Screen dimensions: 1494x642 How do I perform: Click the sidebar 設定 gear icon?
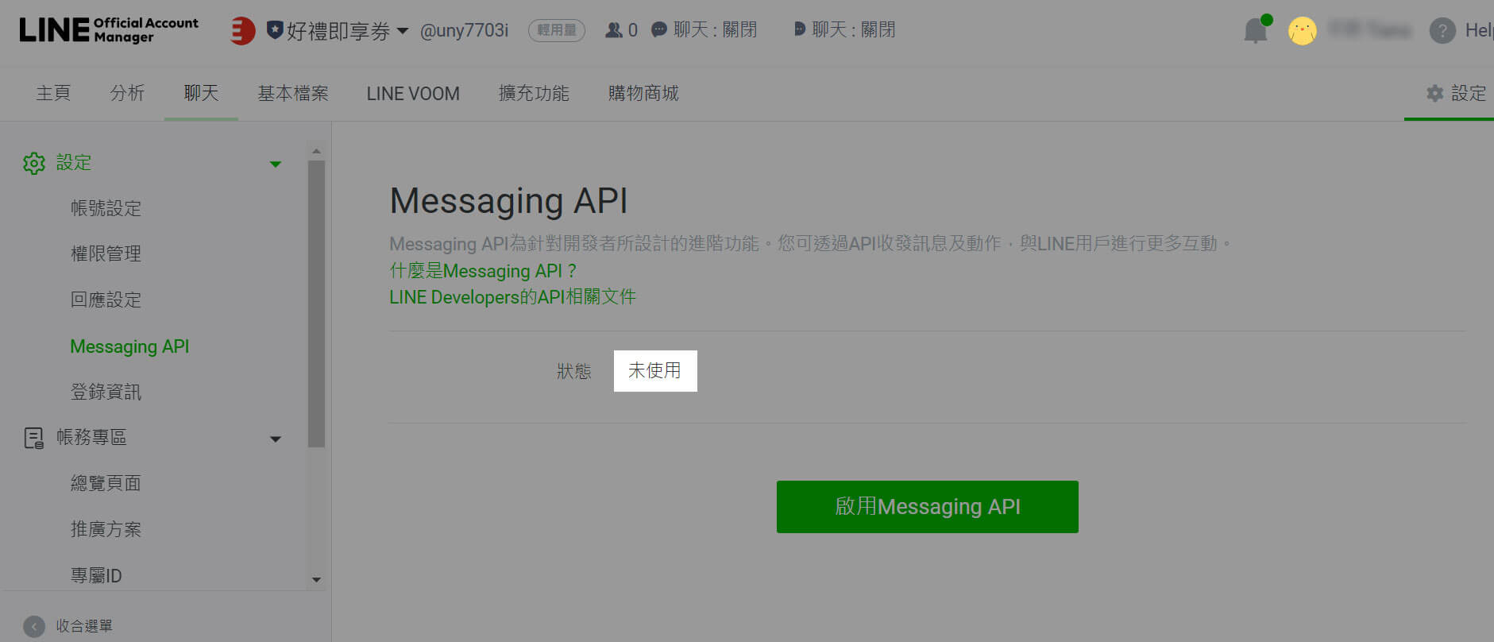[x=34, y=164]
